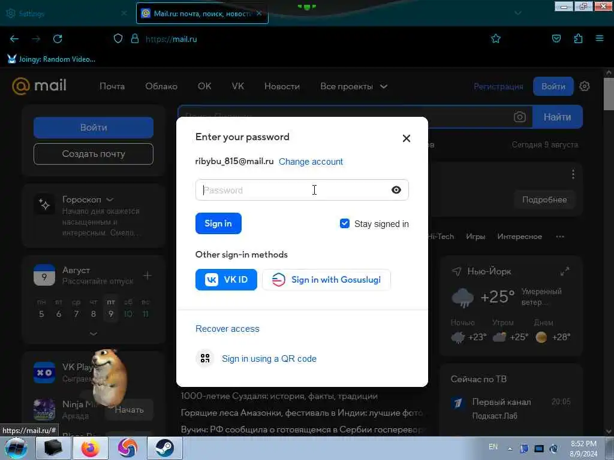This screenshot has height=460, width=614.
Task: Open the Joingy Random Video bookmark
Action: 52,59
